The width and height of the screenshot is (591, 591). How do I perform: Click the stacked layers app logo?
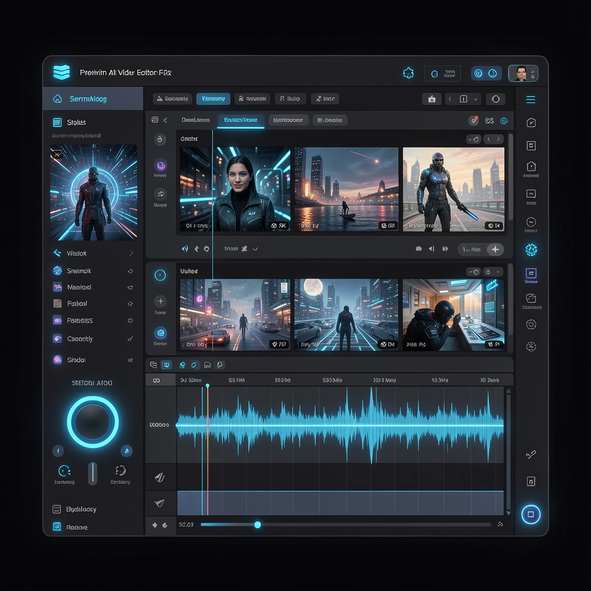point(61,72)
